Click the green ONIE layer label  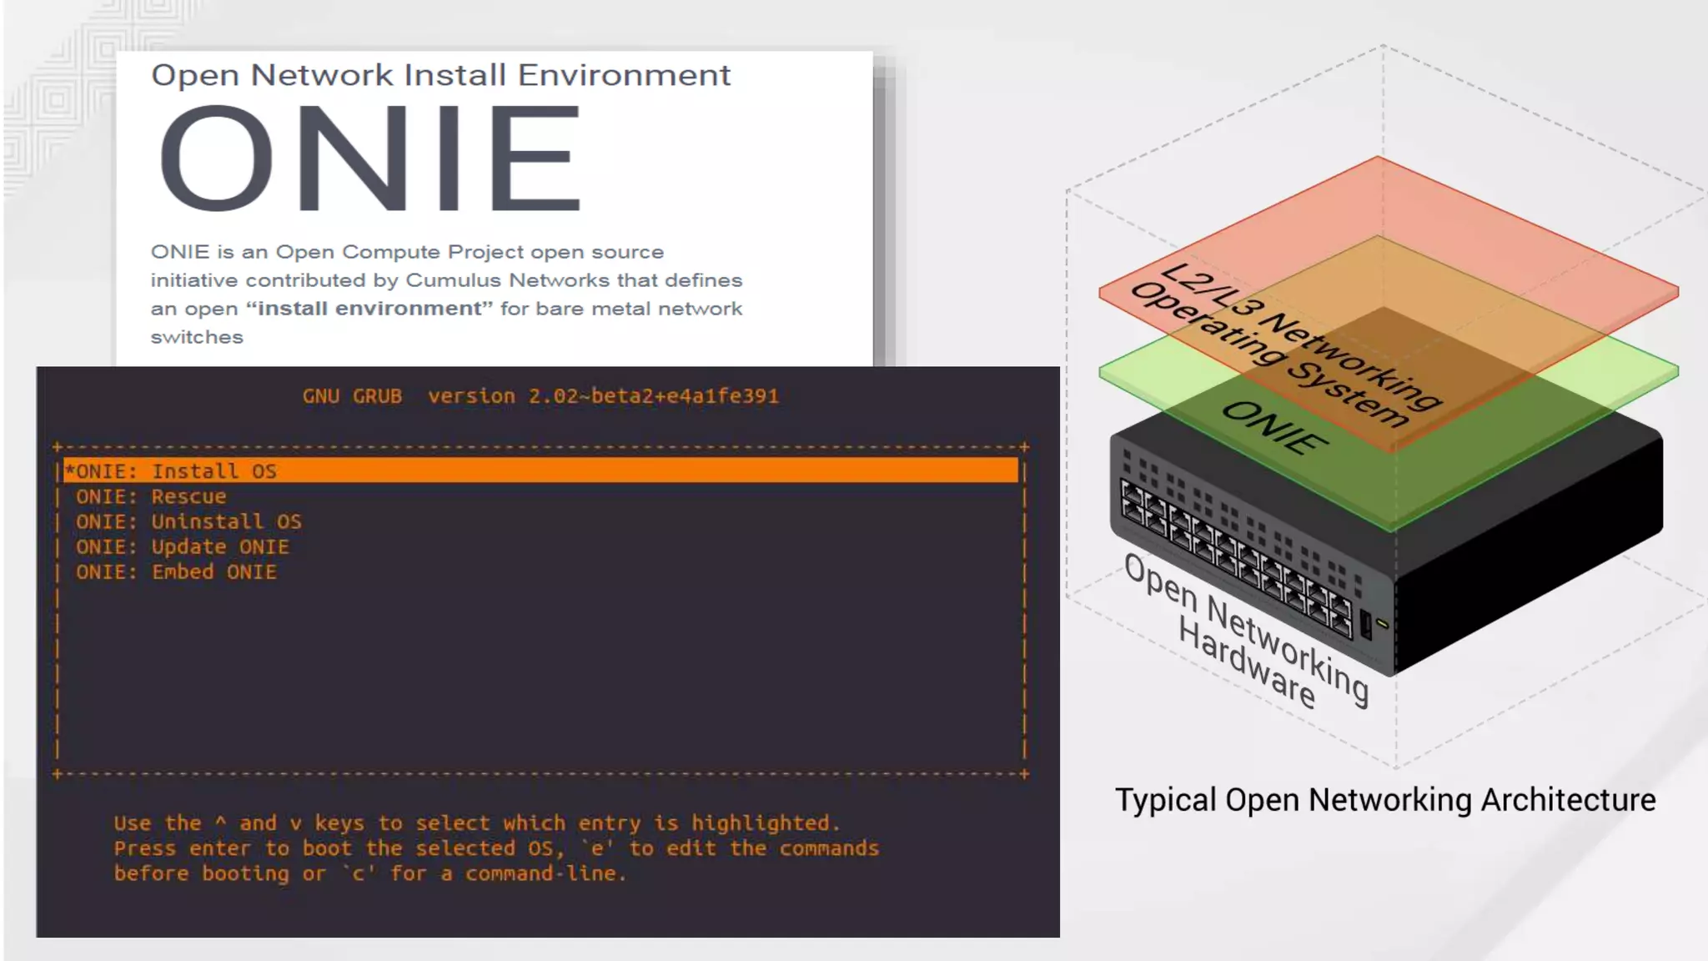1274,427
